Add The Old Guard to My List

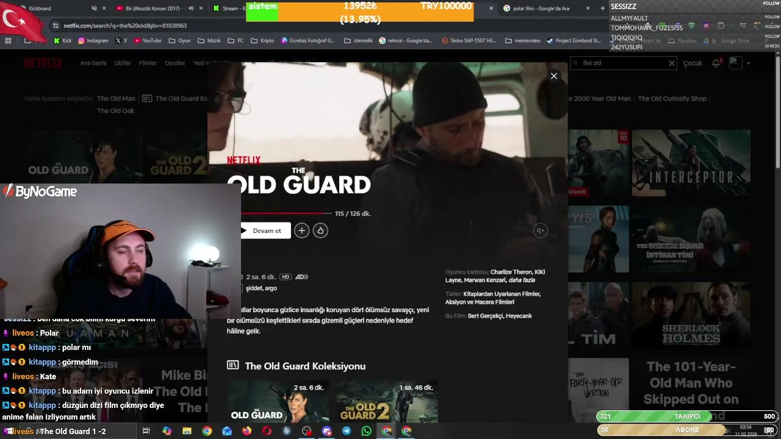tap(301, 230)
